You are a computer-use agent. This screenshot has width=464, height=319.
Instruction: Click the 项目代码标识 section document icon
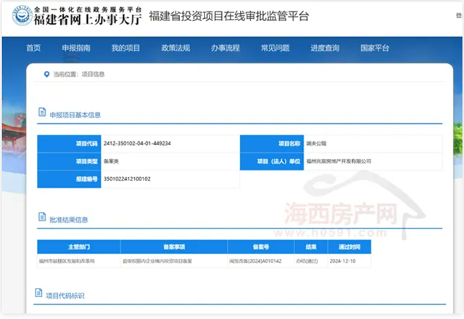(41, 294)
